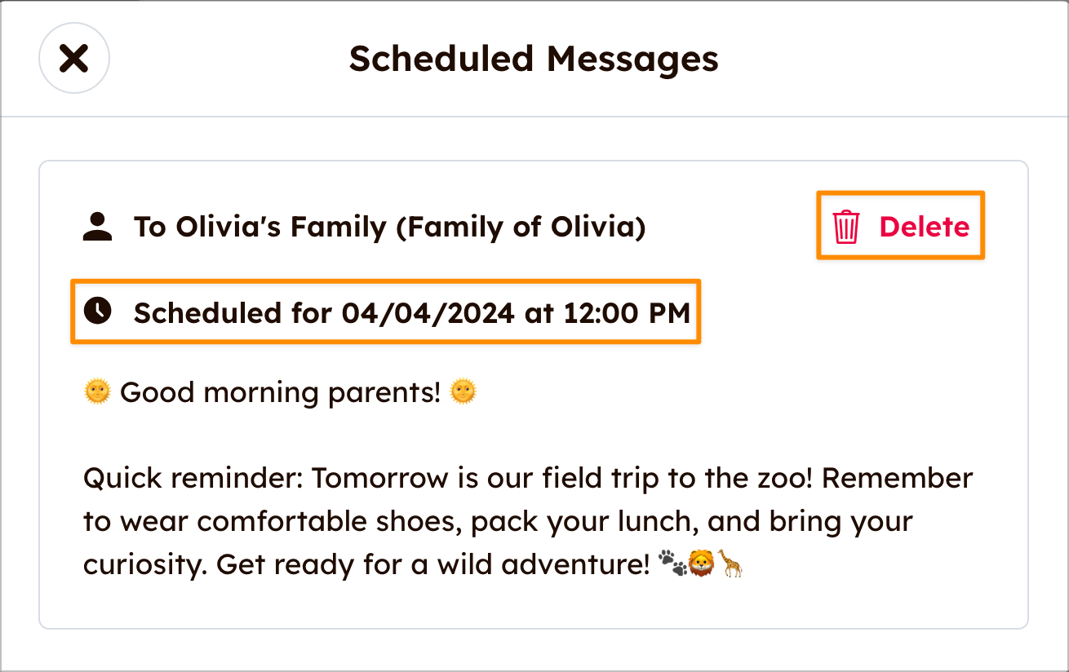Click the sun emoji after "parents!"

point(463,392)
